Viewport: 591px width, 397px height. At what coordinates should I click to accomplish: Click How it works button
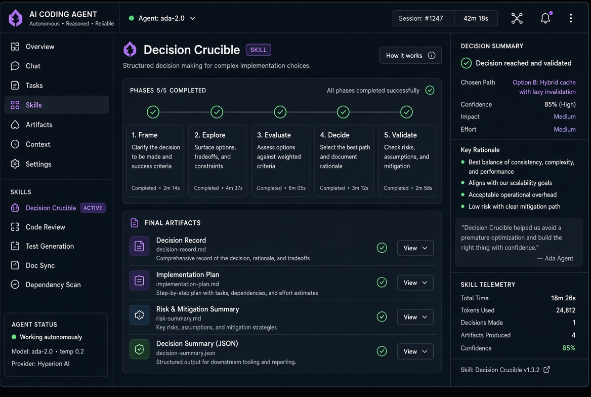(410, 56)
